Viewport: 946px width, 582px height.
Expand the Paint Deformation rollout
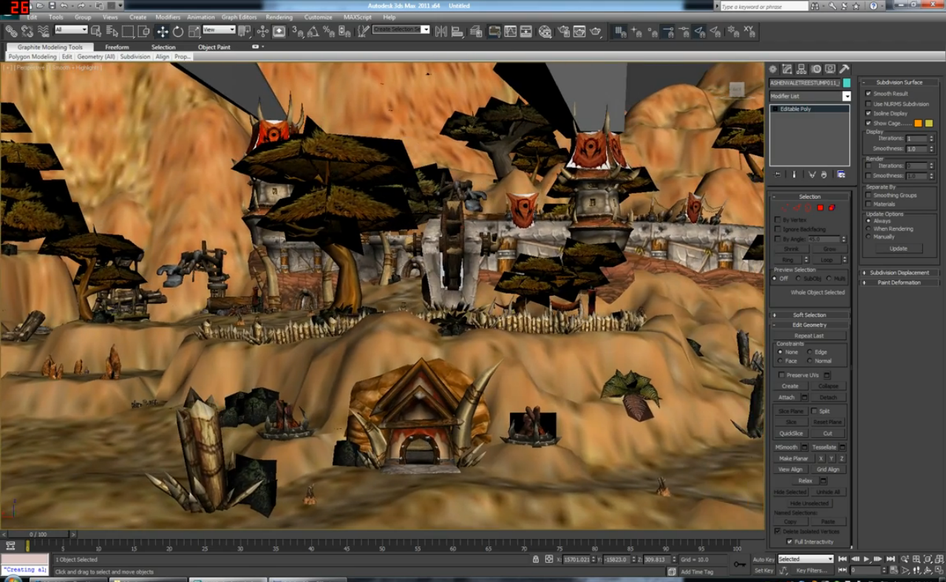(x=899, y=282)
